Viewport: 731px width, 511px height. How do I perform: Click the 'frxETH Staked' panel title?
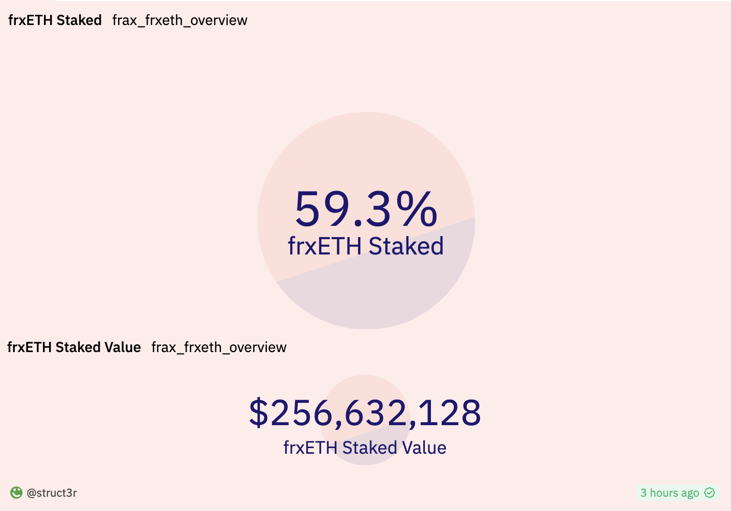55,20
